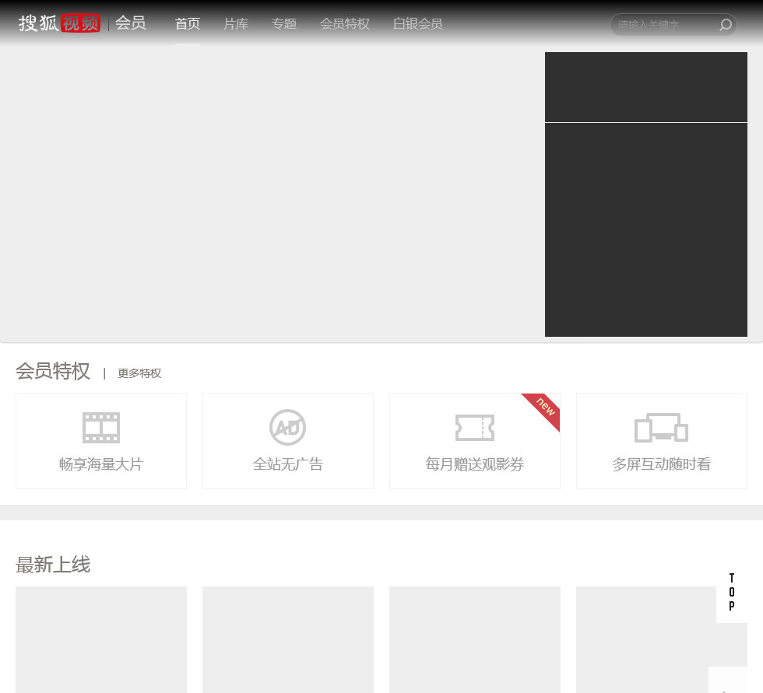This screenshot has width=763, height=693.
Task: Click the 会员特权 section heading
Action: (53, 371)
